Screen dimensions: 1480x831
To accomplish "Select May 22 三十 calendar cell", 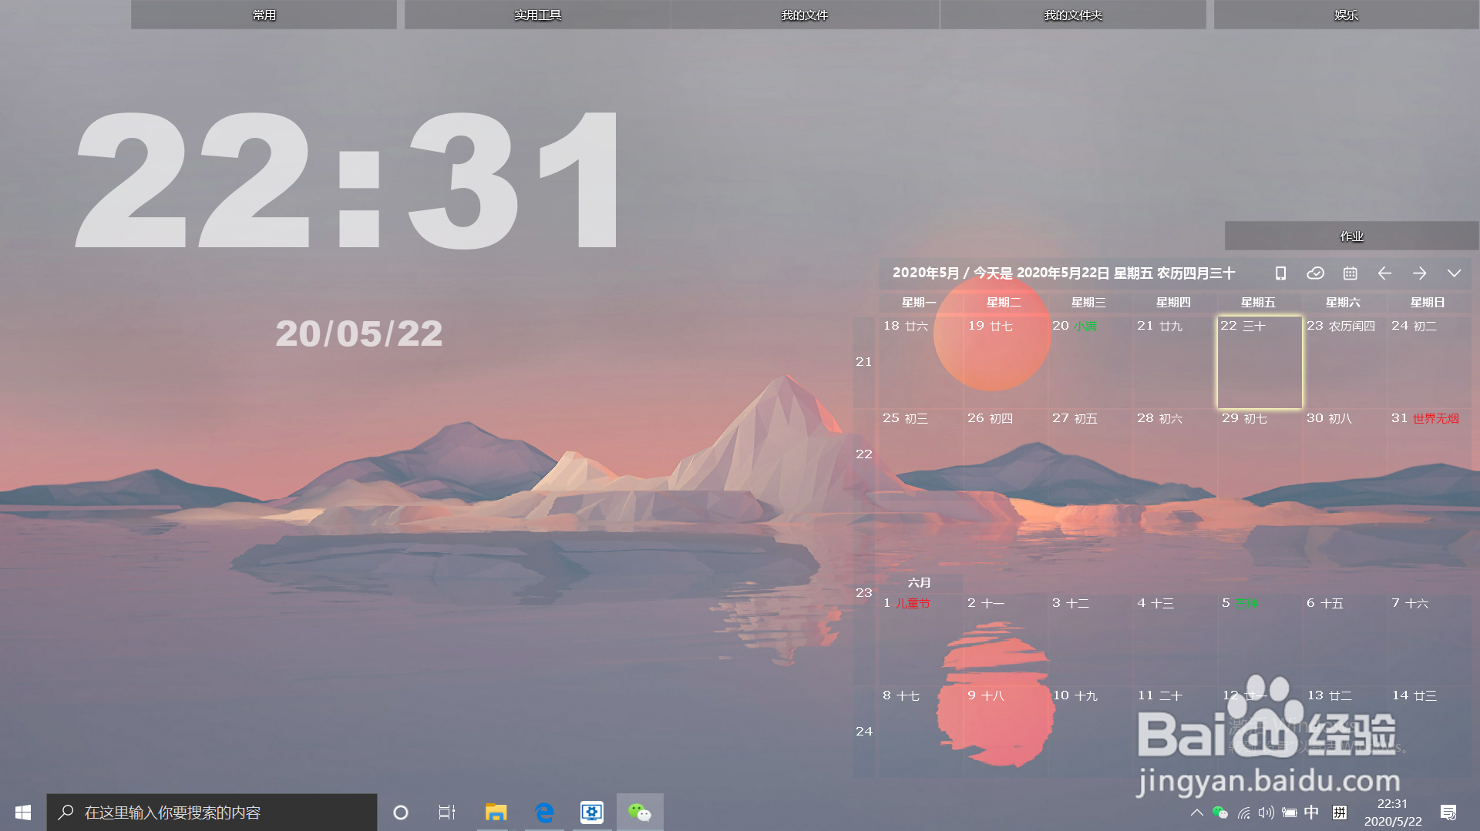I will click(x=1260, y=362).
